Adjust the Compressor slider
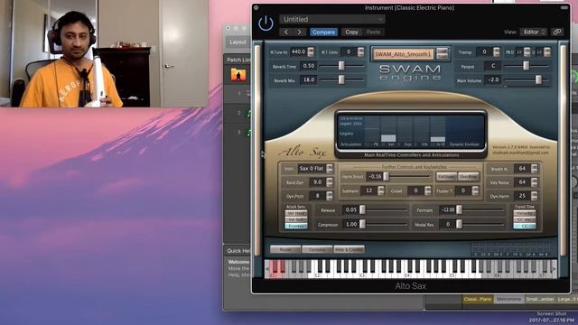Image resolution: width=578 pixels, height=325 pixels. (x=384, y=225)
